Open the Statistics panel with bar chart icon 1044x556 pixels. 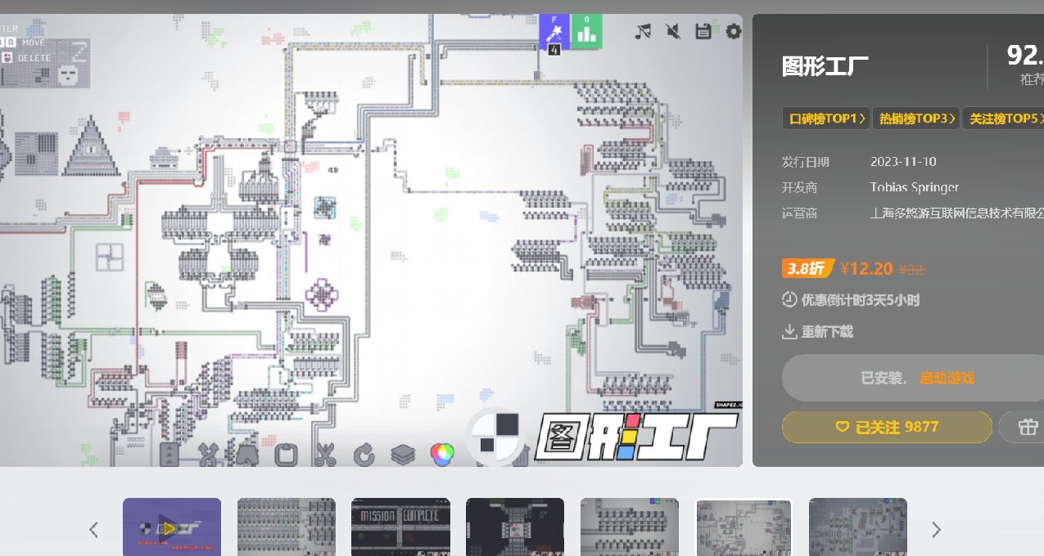click(x=588, y=33)
